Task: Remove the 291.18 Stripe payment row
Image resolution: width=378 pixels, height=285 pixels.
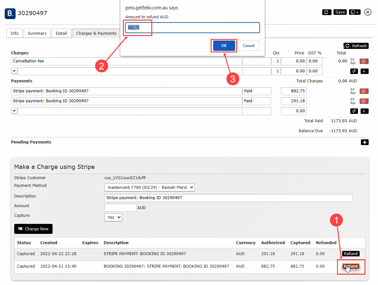Action: point(364,101)
